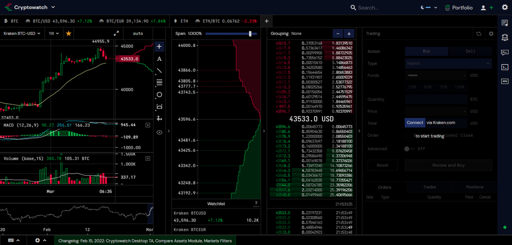
Task: Choose 25% of funds
Action: (x=412, y=87)
